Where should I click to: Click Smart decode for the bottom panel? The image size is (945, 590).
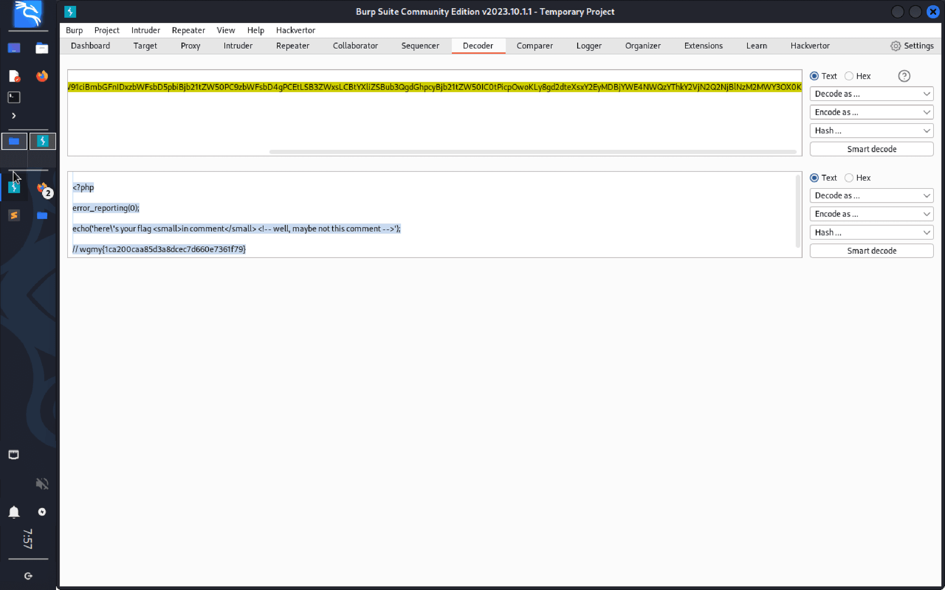point(871,250)
